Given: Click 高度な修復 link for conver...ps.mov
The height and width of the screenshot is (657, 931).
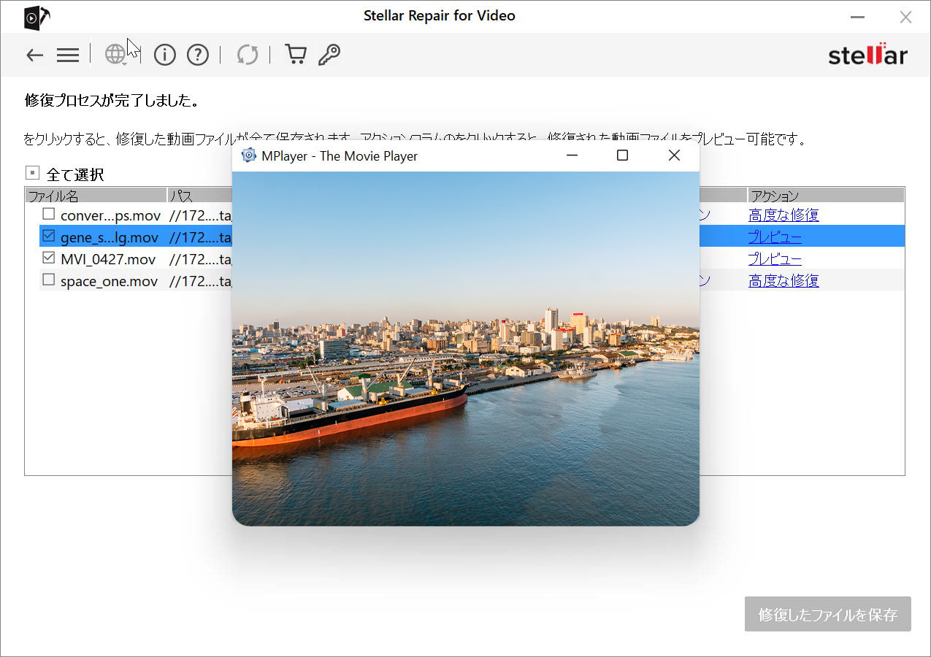Looking at the screenshot, I should [784, 215].
